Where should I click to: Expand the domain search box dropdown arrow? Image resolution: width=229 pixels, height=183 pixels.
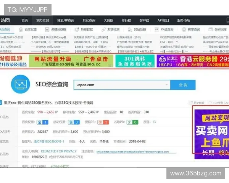tap(167, 85)
